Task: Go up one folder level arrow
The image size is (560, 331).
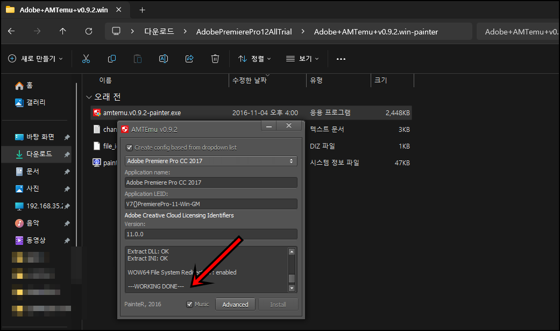Action: pyautogui.click(x=63, y=31)
